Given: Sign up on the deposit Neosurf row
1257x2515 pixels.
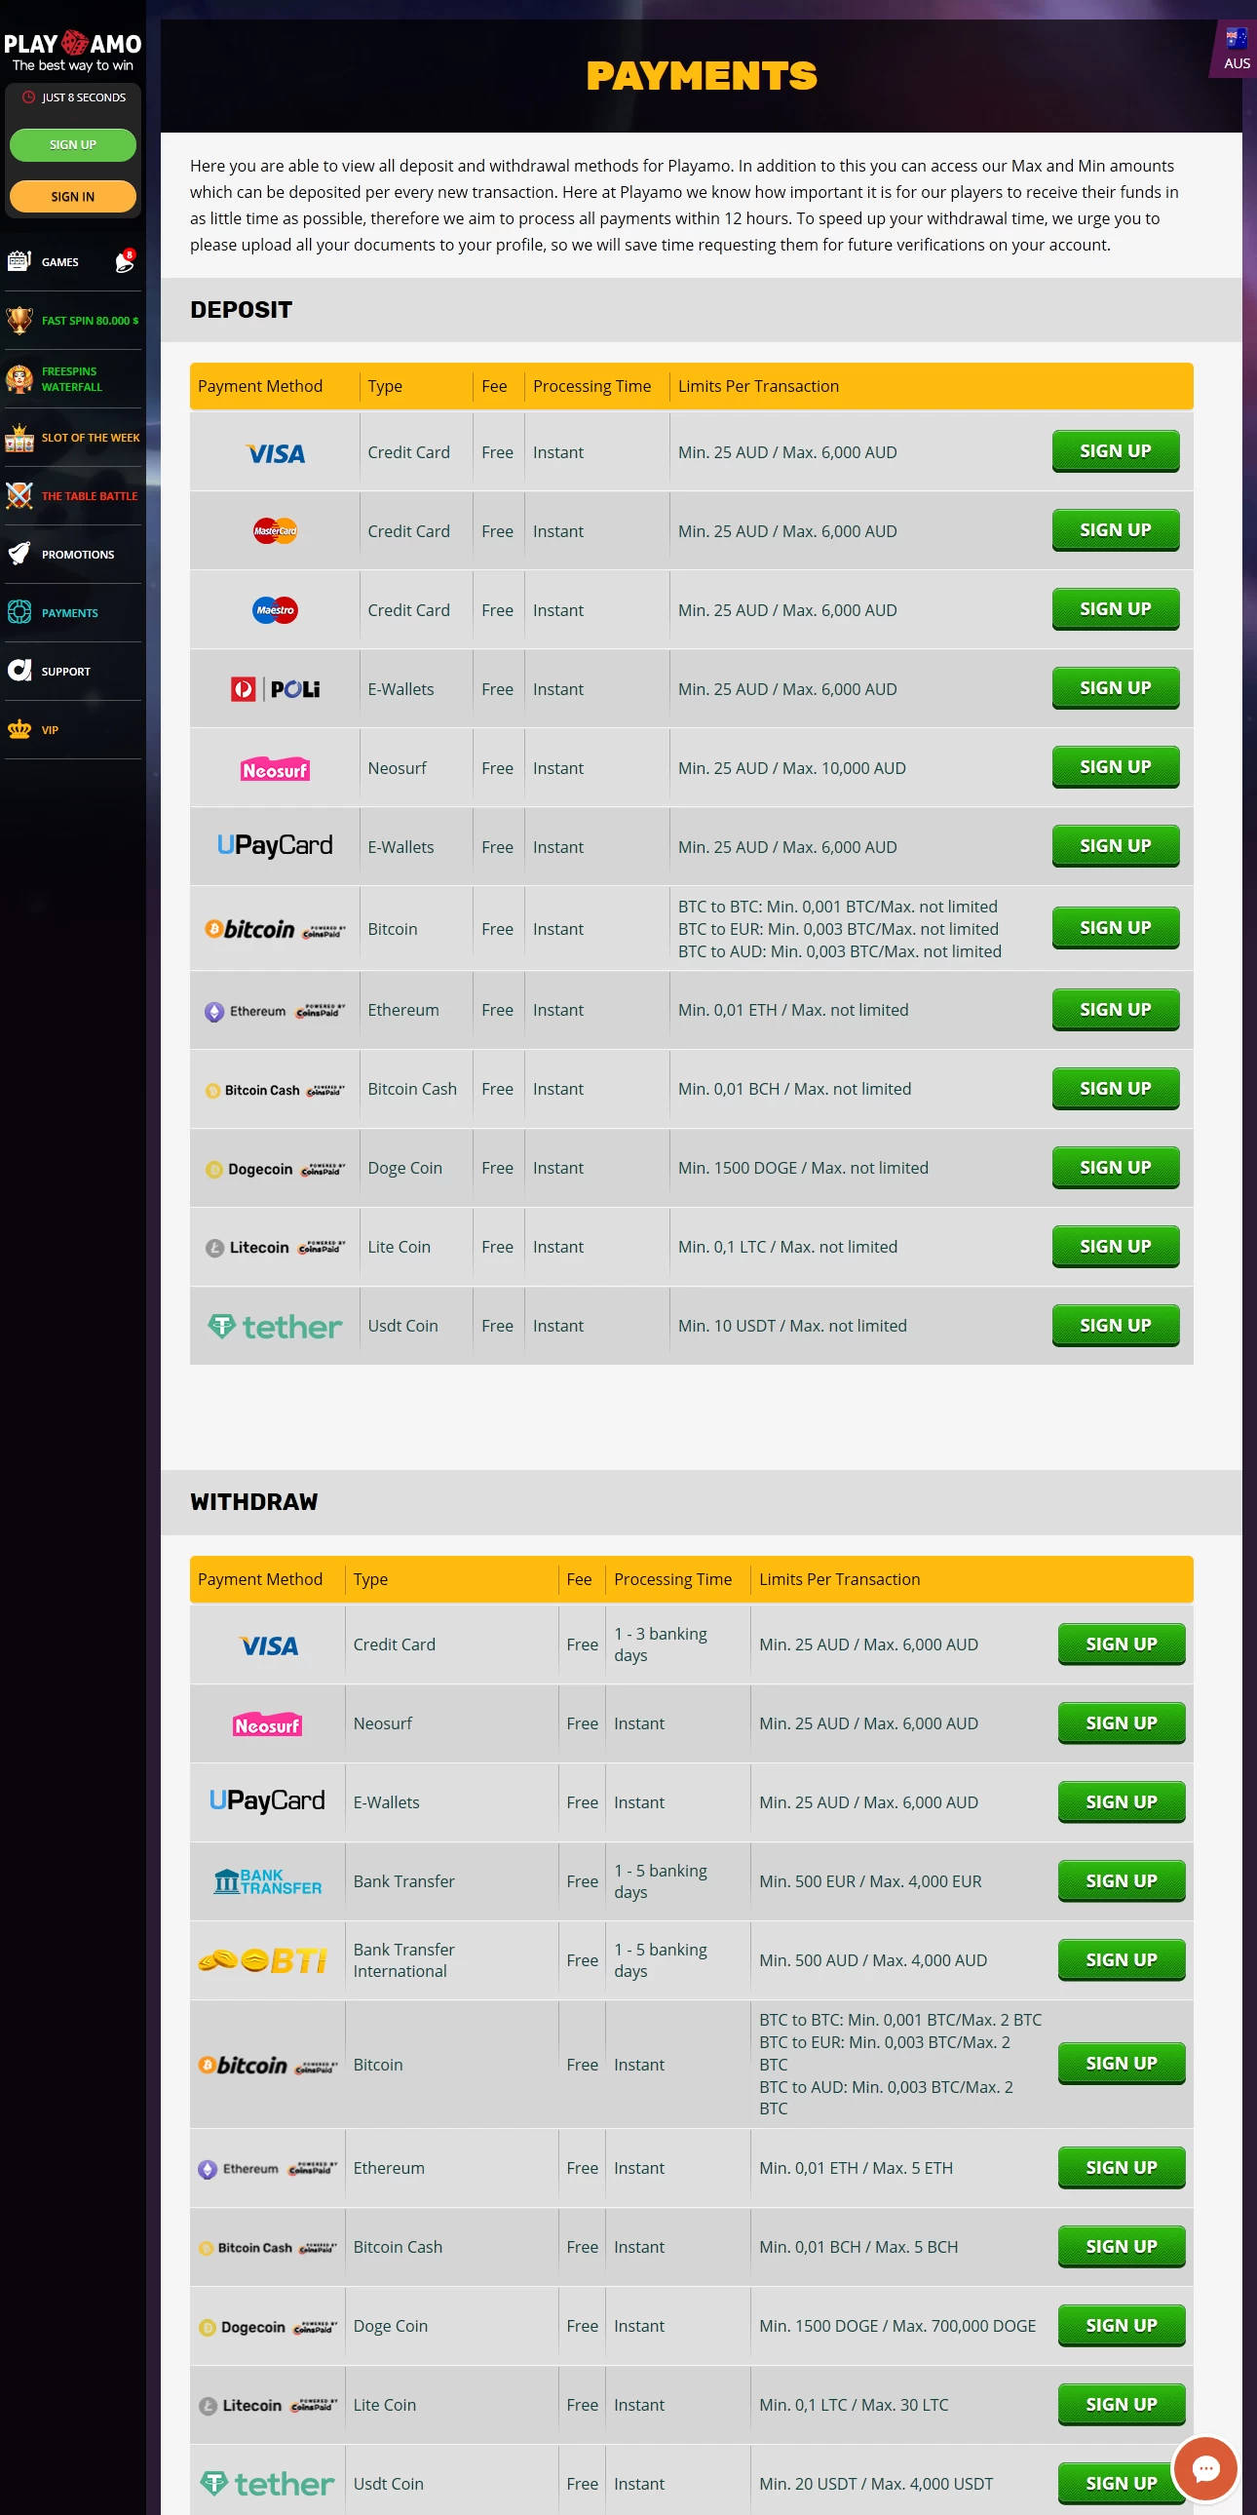Looking at the screenshot, I should click(x=1116, y=767).
